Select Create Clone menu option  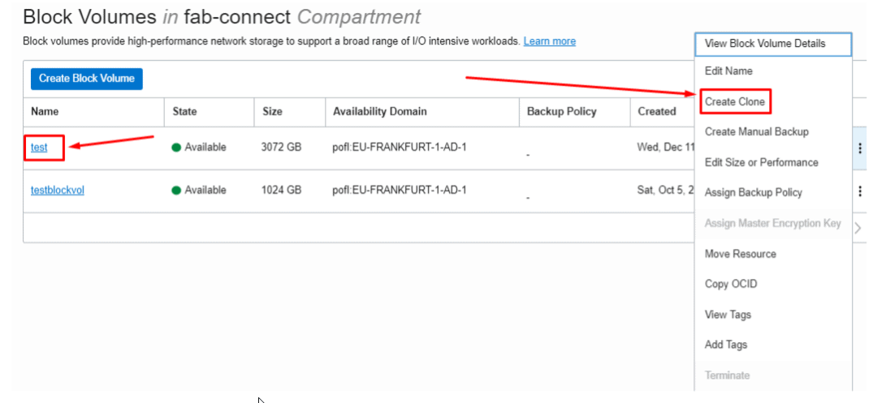point(734,101)
